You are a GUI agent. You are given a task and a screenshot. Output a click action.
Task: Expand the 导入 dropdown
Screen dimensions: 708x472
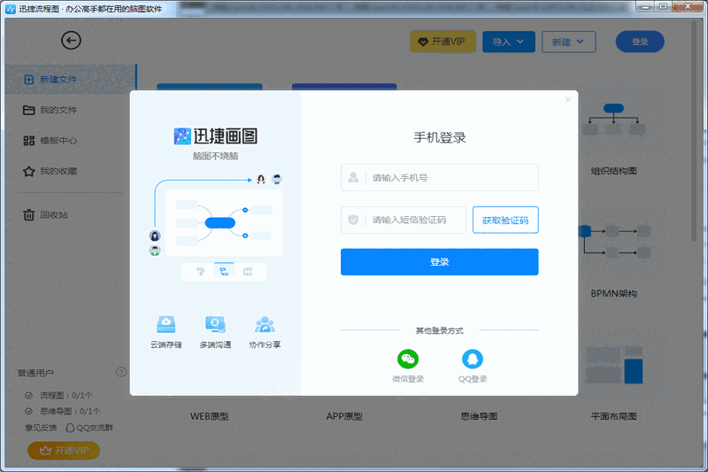(x=508, y=42)
